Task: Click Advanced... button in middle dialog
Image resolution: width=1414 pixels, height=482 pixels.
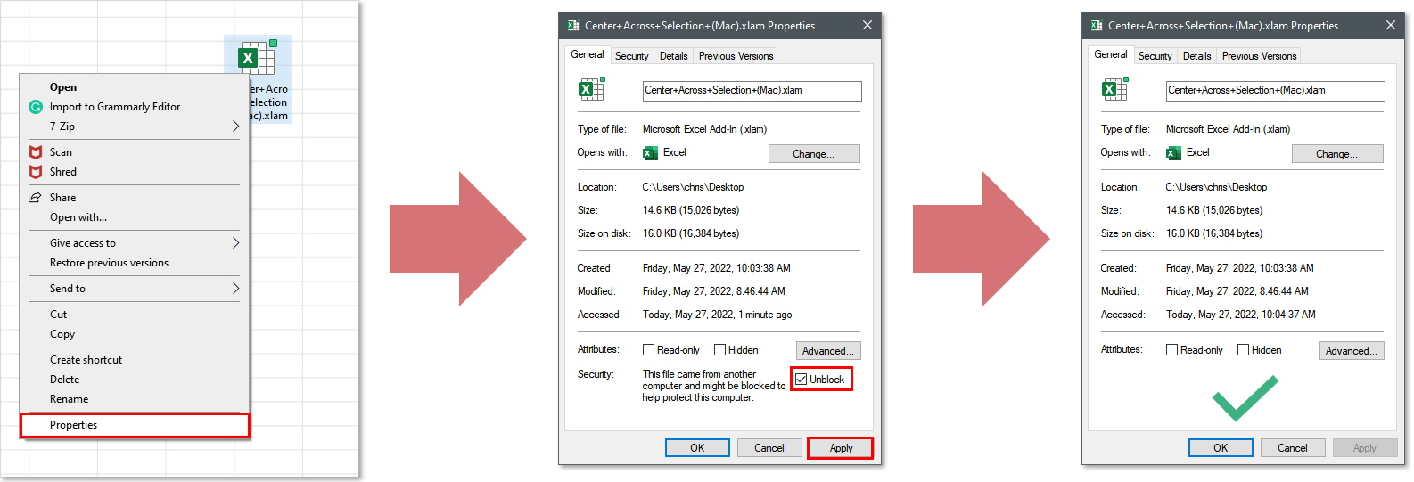Action: coord(828,351)
